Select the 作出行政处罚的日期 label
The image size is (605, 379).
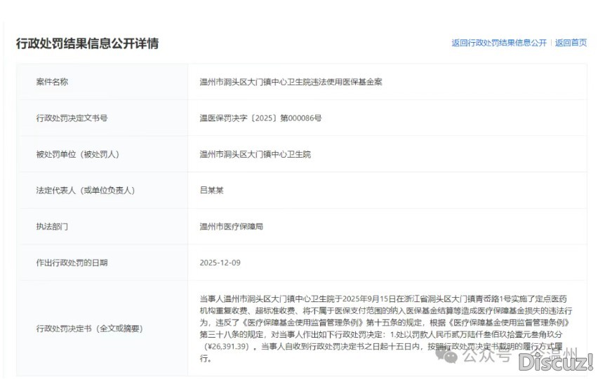[x=72, y=263]
